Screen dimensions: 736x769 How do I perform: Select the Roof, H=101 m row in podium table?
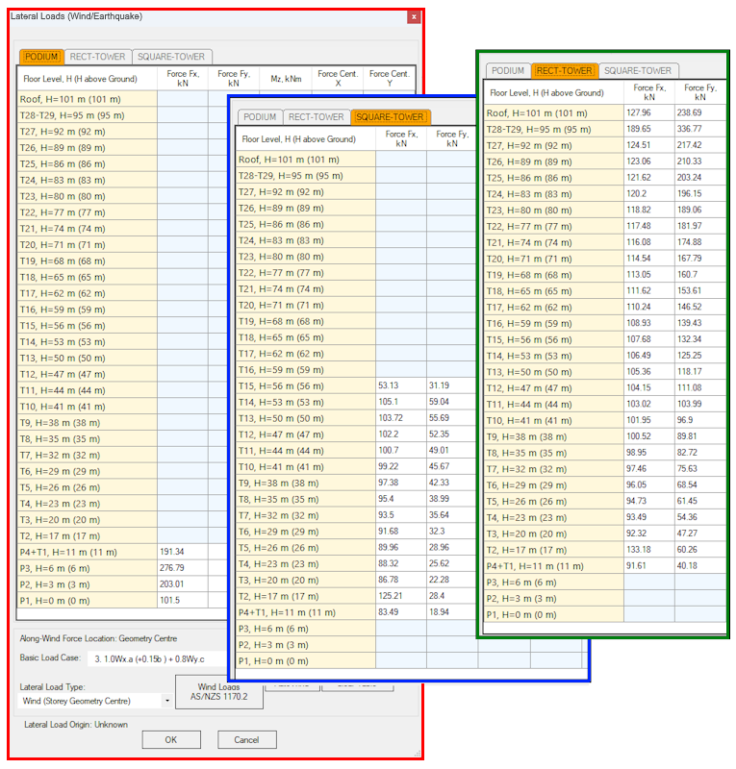[87, 99]
